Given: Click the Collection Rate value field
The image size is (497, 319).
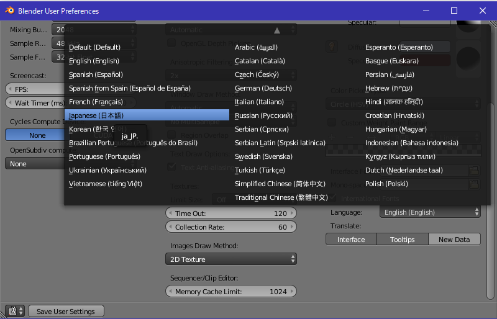Looking at the screenshot, I should point(230,227).
